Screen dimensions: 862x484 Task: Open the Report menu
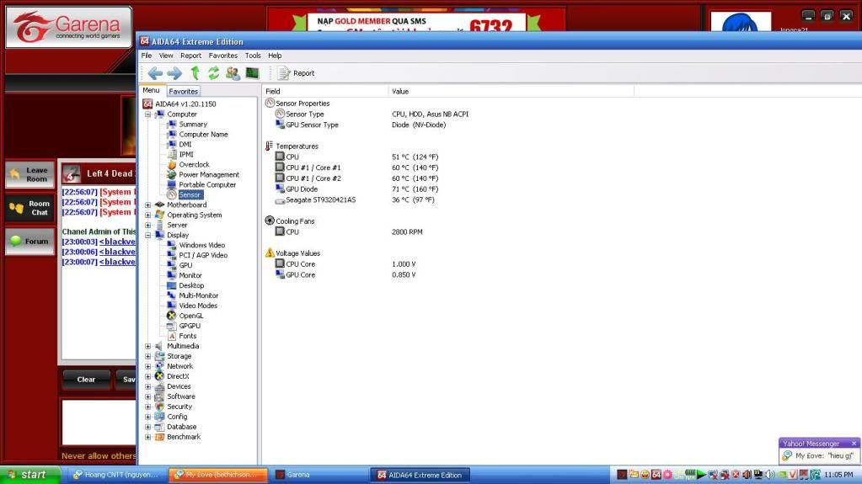pyautogui.click(x=190, y=56)
